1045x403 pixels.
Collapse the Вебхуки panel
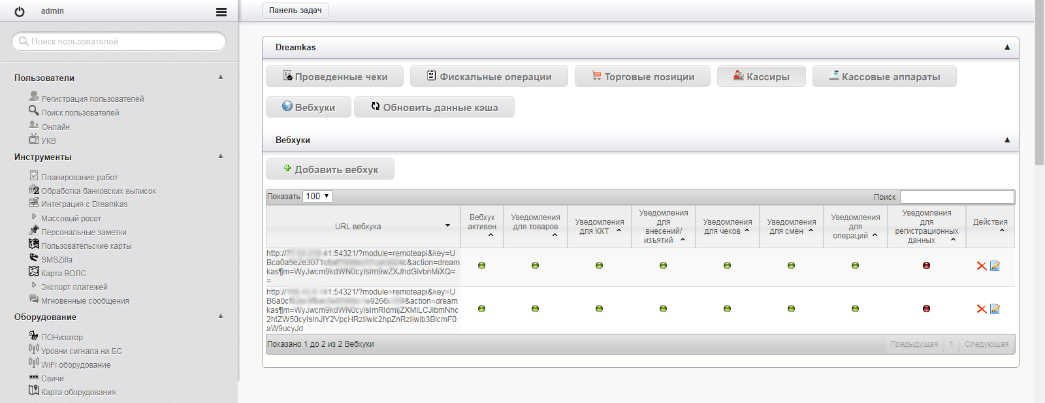(1007, 140)
